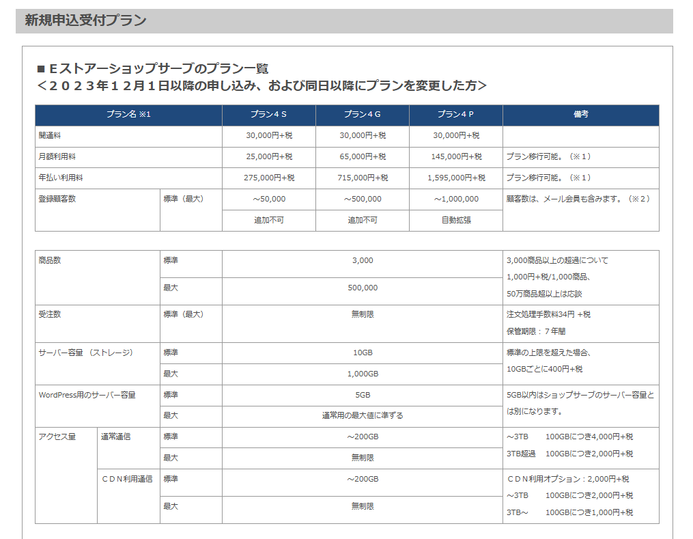The width and height of the screenshot is (693, 539).
Task: Click the 500,000 maximum product count
Action: tap(363, 288)
